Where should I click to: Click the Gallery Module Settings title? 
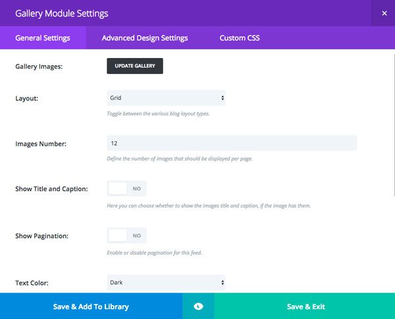[62, 13]
